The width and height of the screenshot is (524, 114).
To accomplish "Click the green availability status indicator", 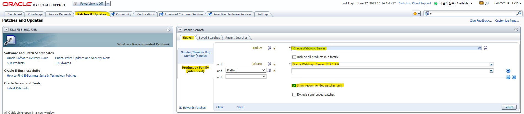I will [x=436, y=3].
